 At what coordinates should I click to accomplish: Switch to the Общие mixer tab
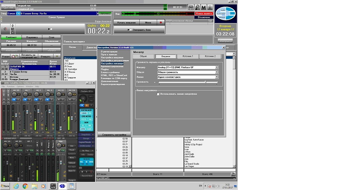tap(143, 56)
